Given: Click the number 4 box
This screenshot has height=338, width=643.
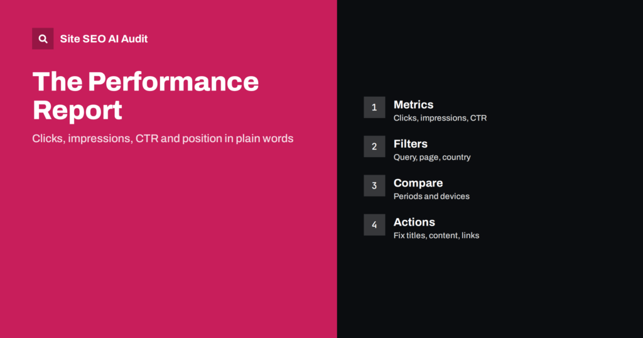Looking at the screenshot, I should pos(374,225).
